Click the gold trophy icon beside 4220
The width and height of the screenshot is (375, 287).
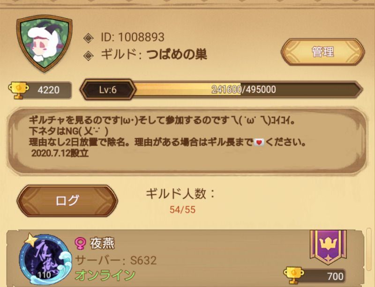(x=18, y=90)
